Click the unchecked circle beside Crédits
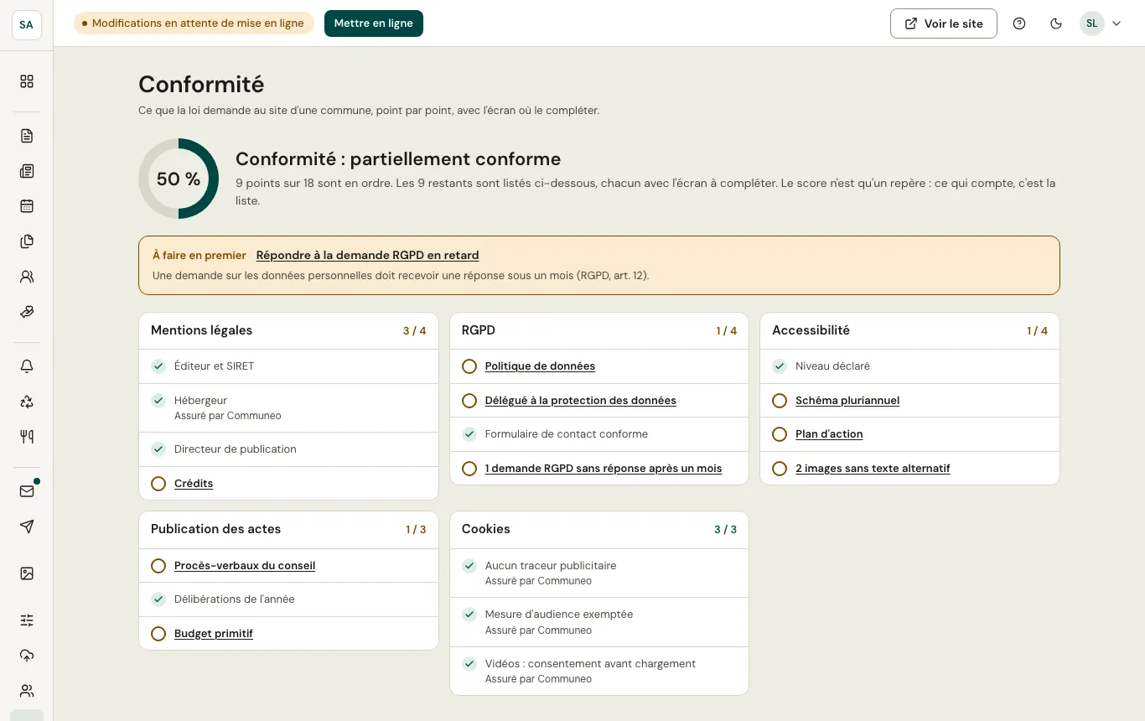Image resolution: width=1145 pixels, height=721 pixels. (x=158, y=484)
